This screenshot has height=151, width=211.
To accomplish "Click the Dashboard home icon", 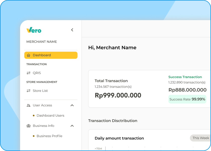I will tap(28, 55).
